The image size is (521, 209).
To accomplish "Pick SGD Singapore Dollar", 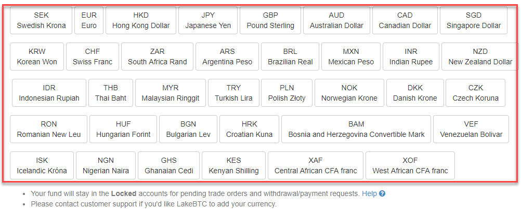I will coord(474,20).
